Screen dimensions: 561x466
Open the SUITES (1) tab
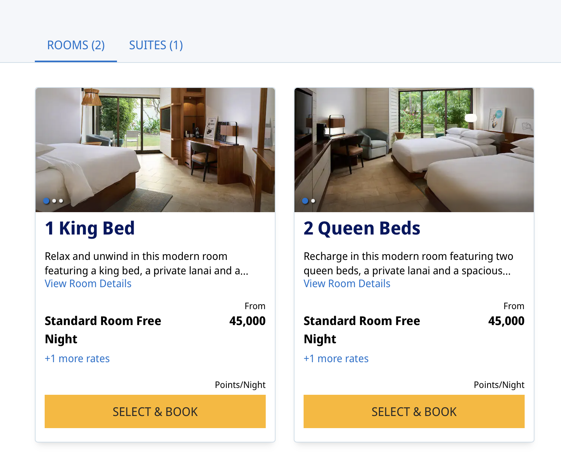156,45
